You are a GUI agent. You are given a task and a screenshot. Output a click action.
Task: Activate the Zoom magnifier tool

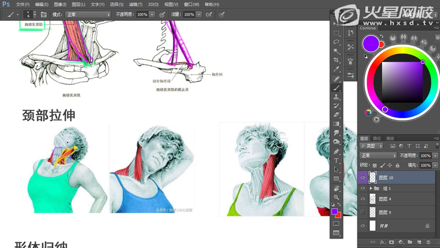click(336, 198)
